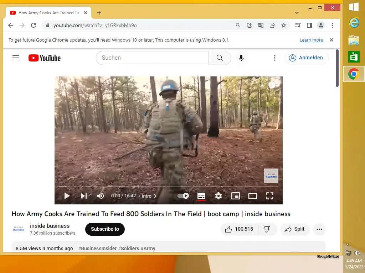Open video player settings gear
365x273 pixels.
click(x=219, y=196)
